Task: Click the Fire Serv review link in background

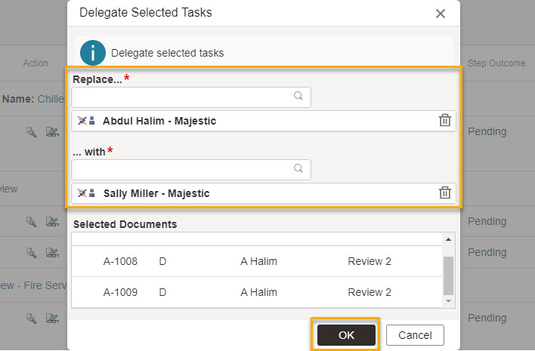Action: (x=33, y=285)
